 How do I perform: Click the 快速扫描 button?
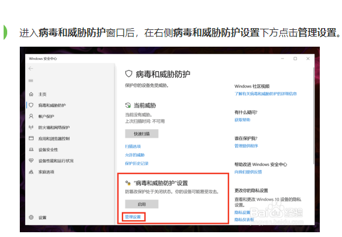coord(142,133)
